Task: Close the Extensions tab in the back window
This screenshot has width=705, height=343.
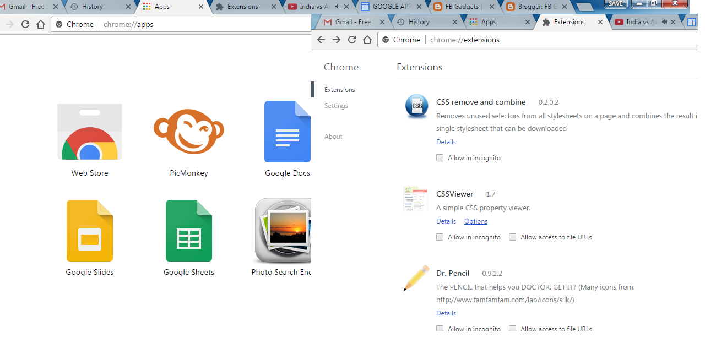Action: click(274, 7)
